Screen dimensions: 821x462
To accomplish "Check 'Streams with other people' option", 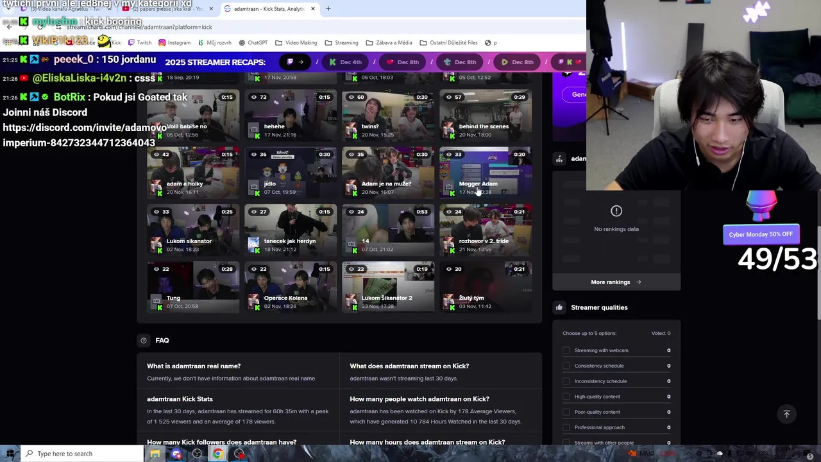I will 566,442.
